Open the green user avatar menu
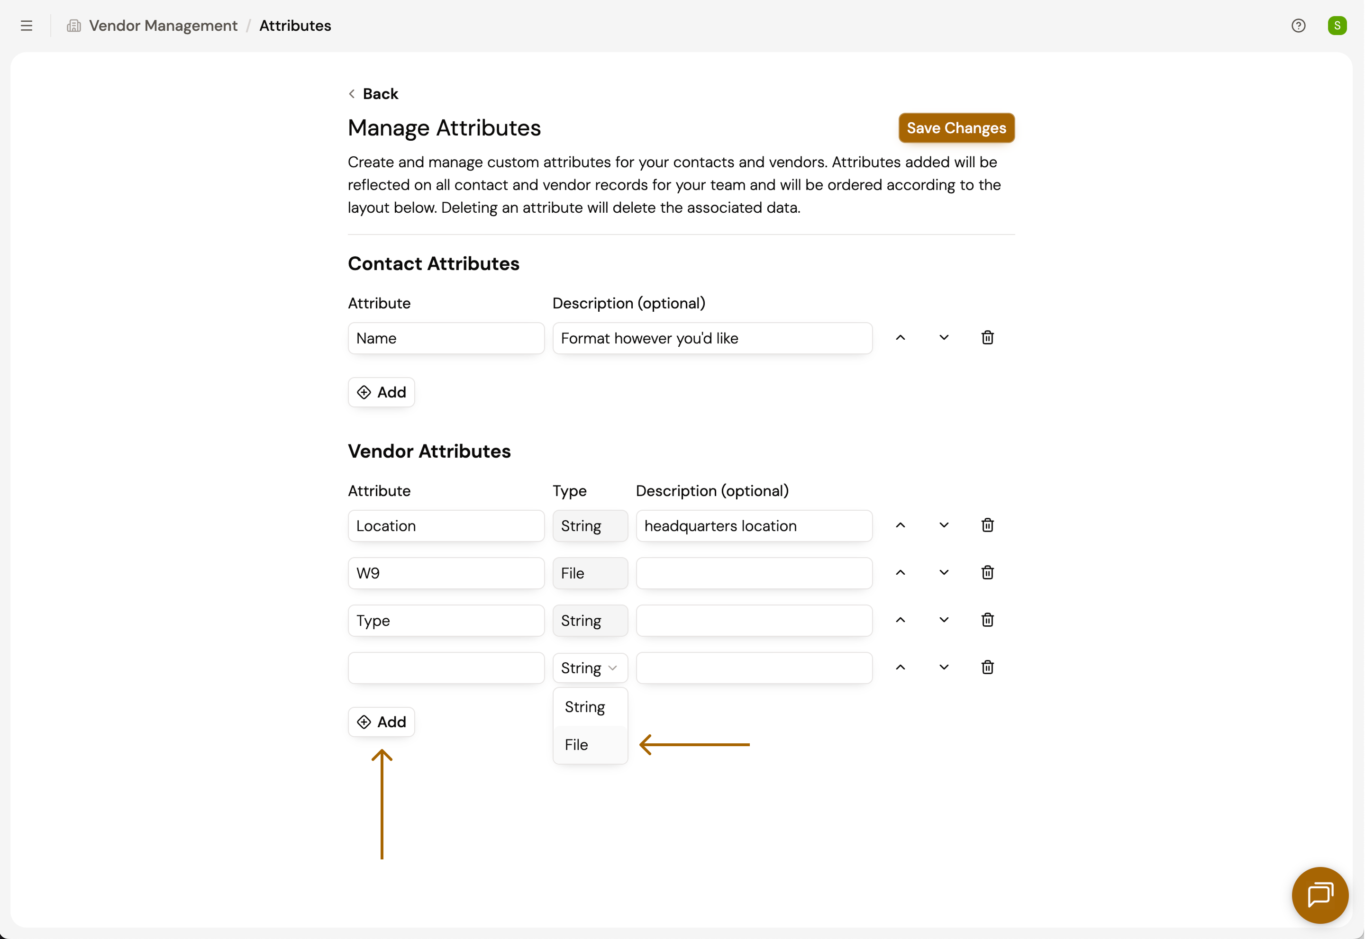The width and height of the screenshot is (1365, 939). (x=1337, y=26)
